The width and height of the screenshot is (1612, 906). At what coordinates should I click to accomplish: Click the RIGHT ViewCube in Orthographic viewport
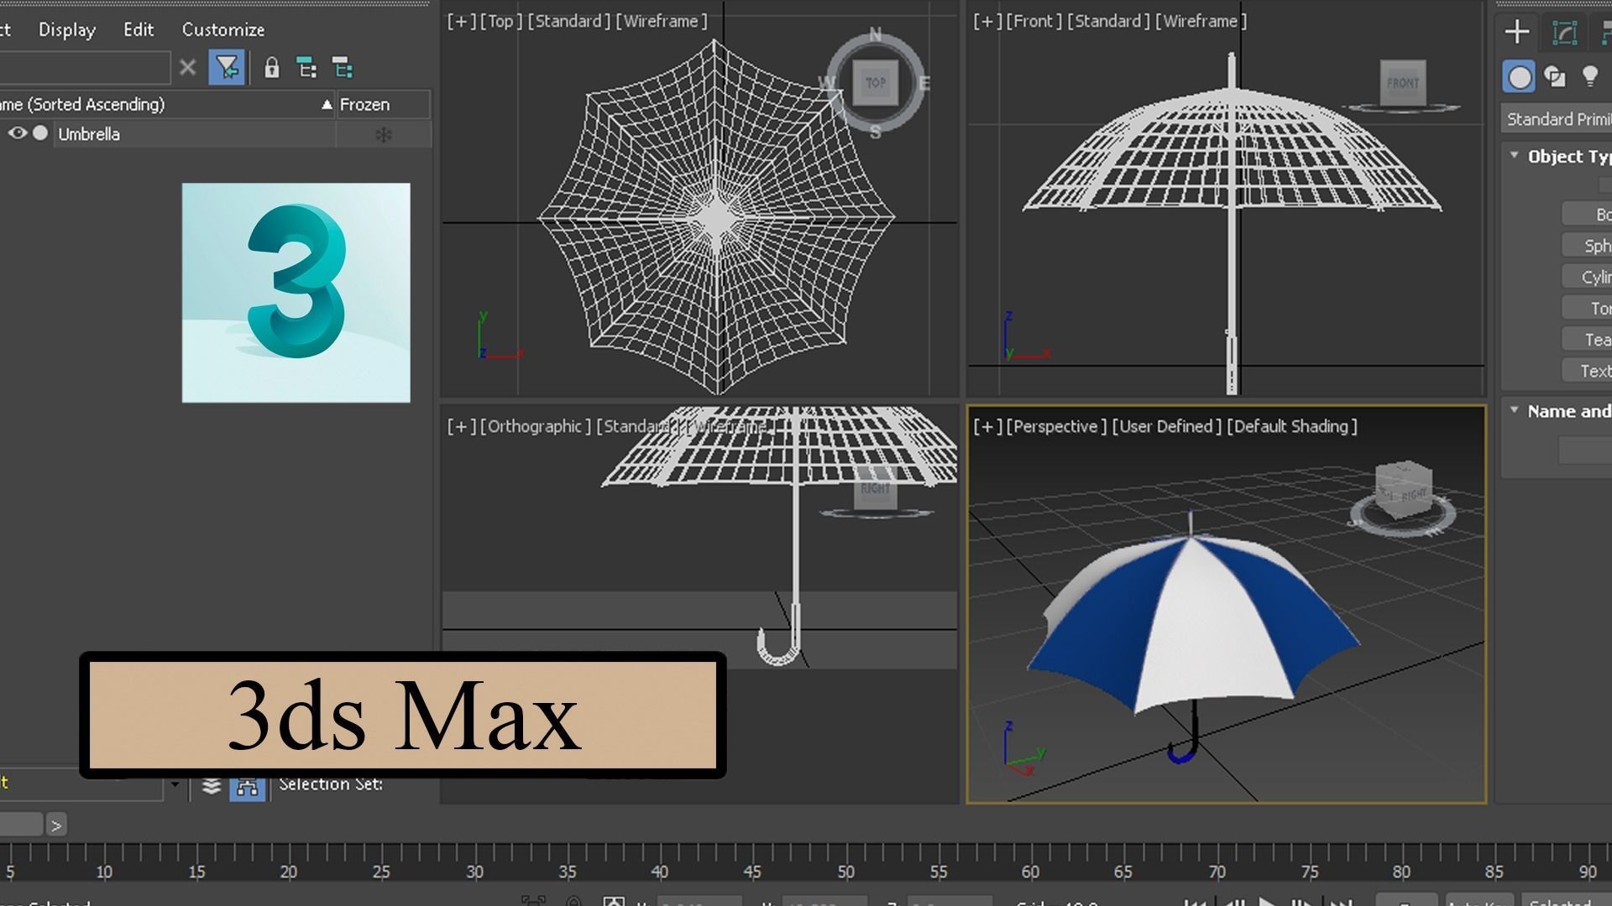coord(876,489)
